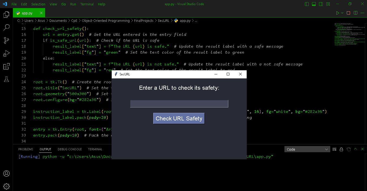Lock output auto-scrolling

(x=341, y=149)
